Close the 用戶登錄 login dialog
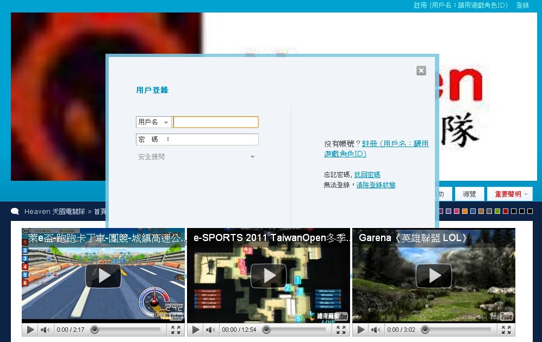 (421, 71)
